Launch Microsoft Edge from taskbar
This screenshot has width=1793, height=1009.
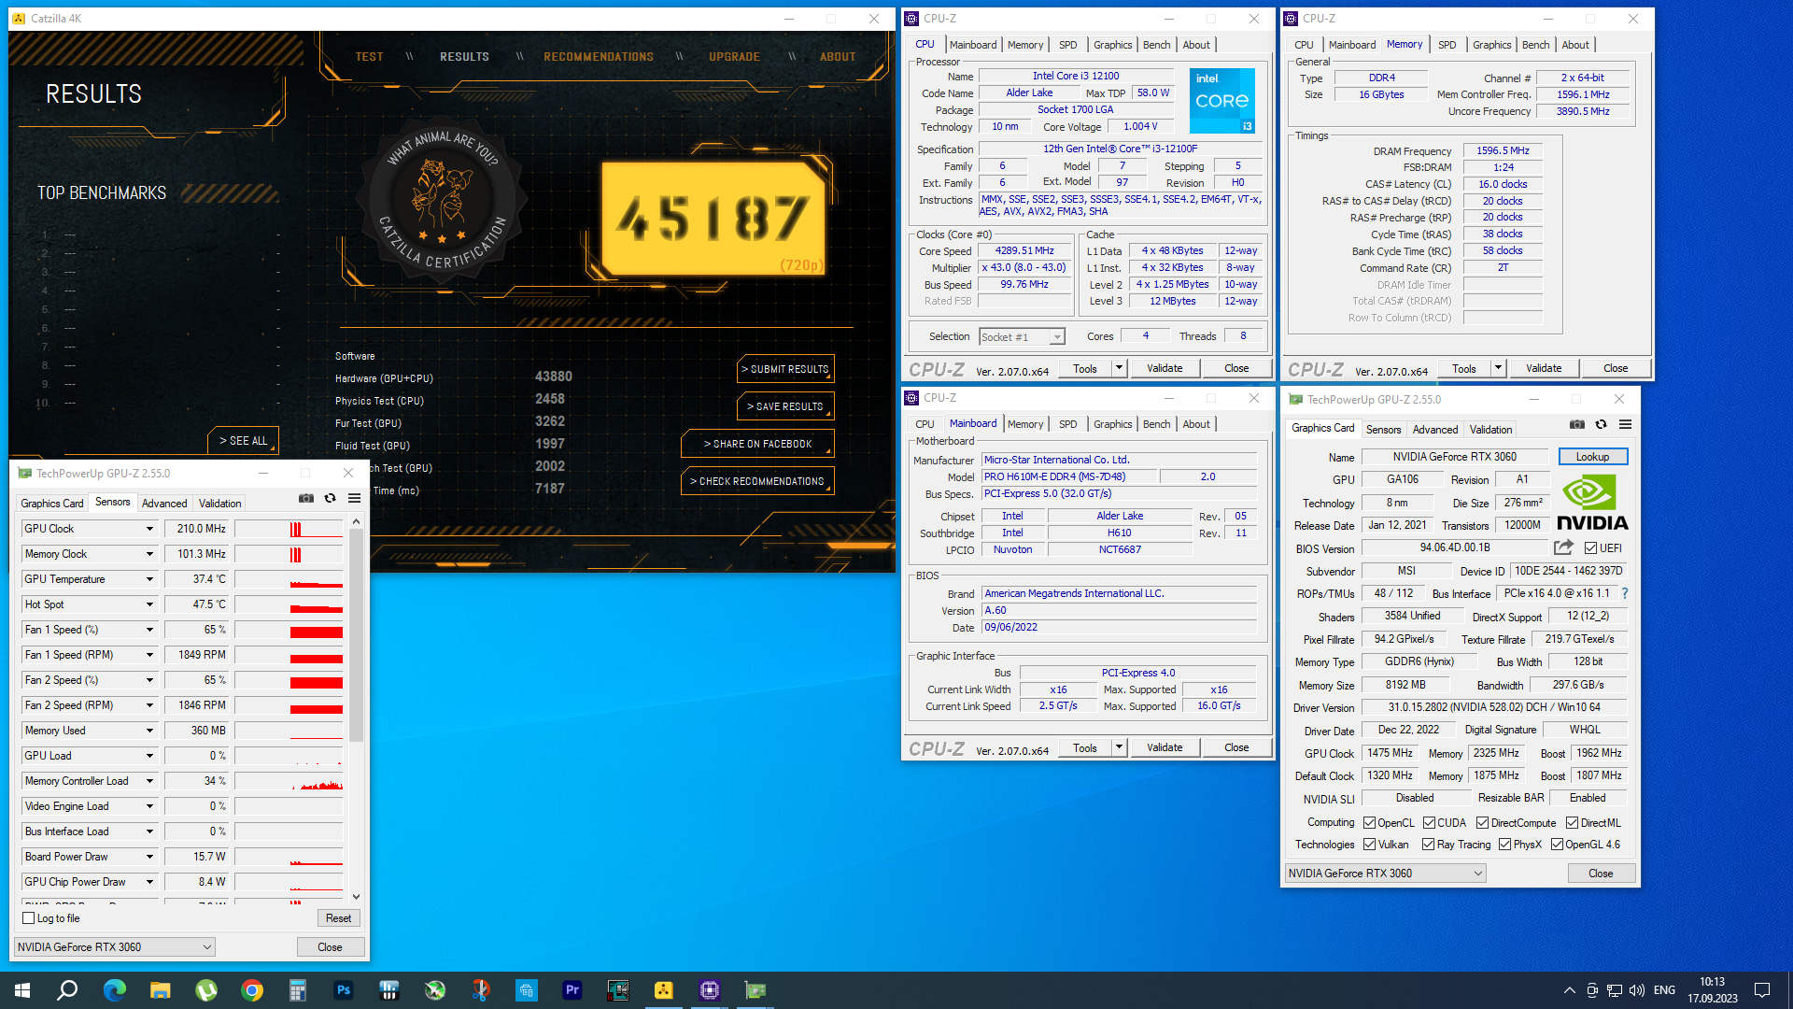[x=114, y=990]
